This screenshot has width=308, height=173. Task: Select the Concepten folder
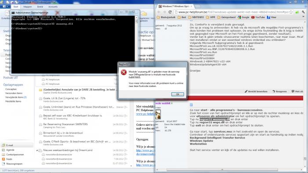click(11, 89)
